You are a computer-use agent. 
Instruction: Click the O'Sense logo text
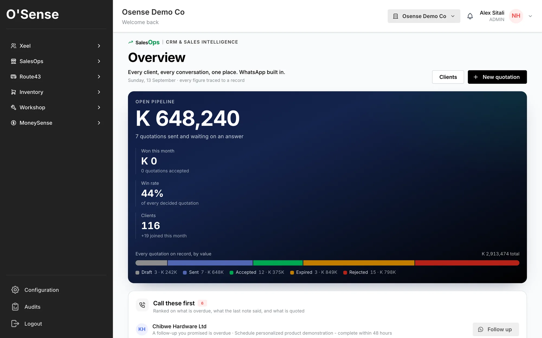(33, 14)
